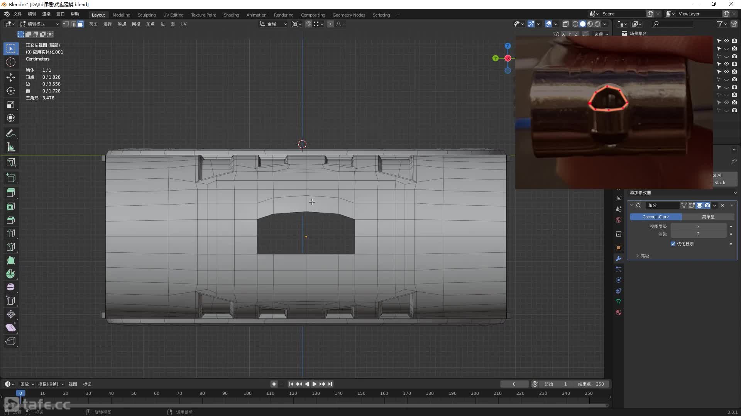Image resolution: width=741 pixels, height=416 pixels.
Task: Switch to the Modeling workspace tab
Action: [x=121, y=15]
